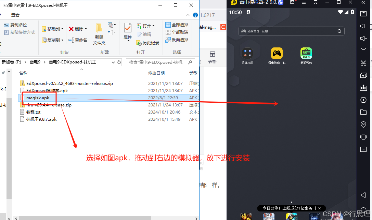Click 新加卷 (F:) breadcrumb in address bar
This screenshot has width=372, height=220.
pyautogui.click(x=11, y=62)
